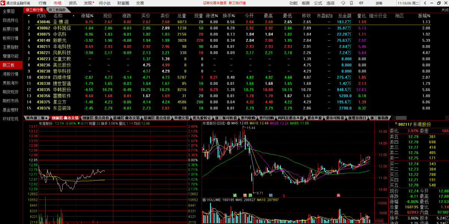Click the refresh headset icon in title bar

click(343, 3)
